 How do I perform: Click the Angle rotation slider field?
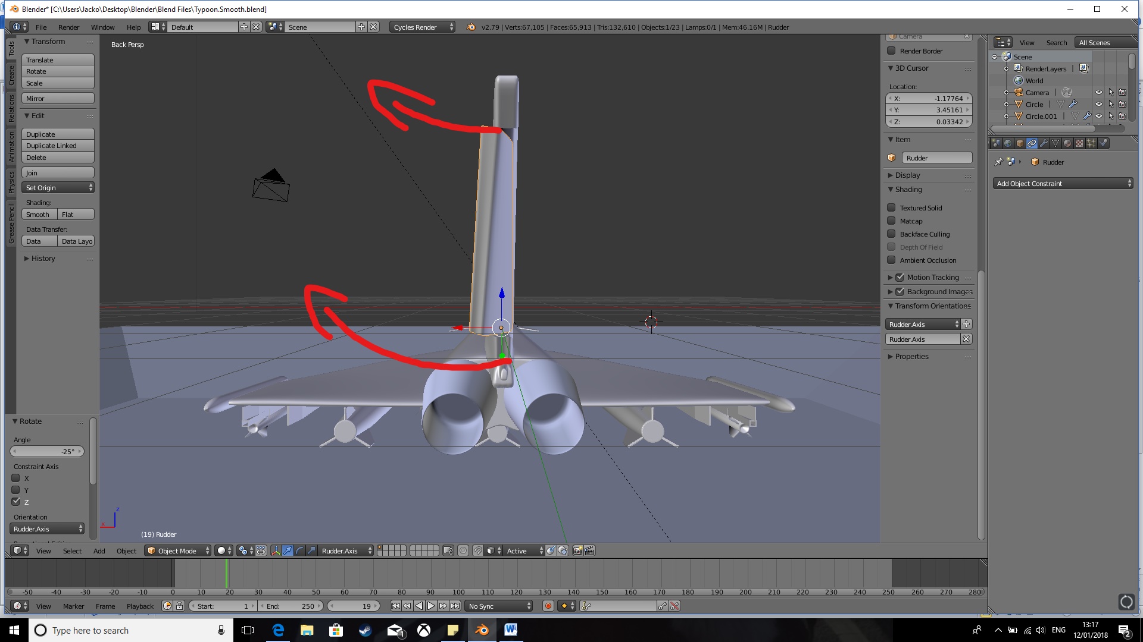coord(47,452)
